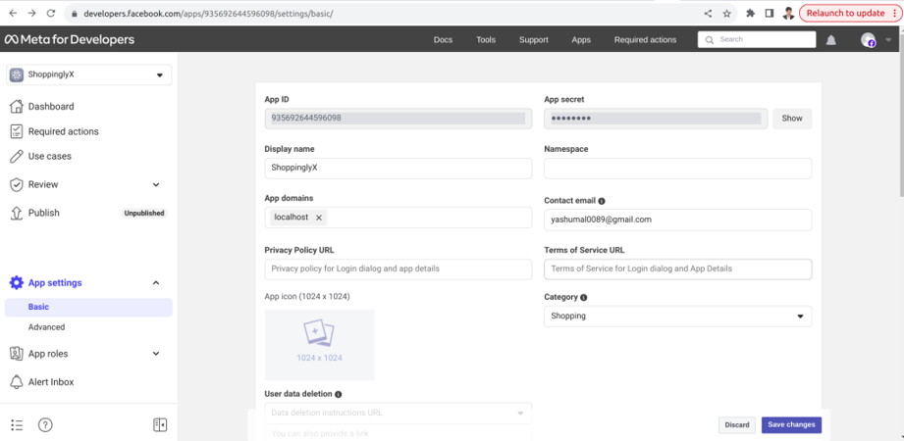This screenshot has width=904, height=441.
Task: Click the Namespace input field
Action: (x=678, y=169)
